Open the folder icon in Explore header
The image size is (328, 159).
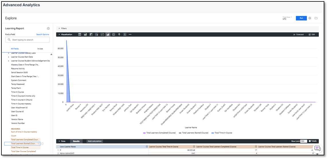(x=316, y=18)
